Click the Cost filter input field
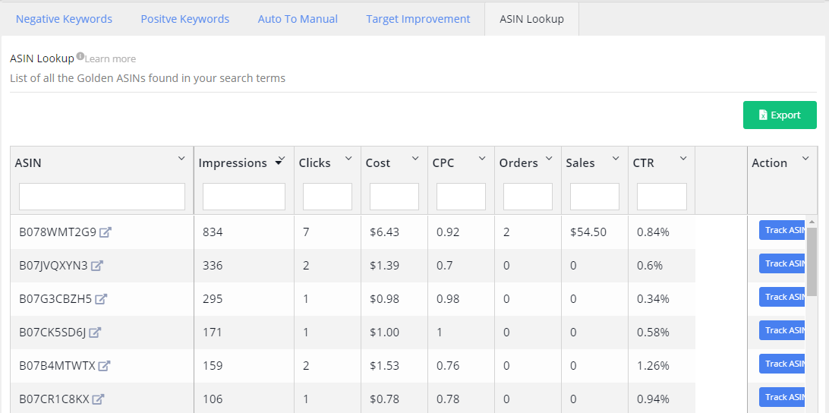Image resolution: width=829 pixels, height=413 pixels. coord(395,197)
